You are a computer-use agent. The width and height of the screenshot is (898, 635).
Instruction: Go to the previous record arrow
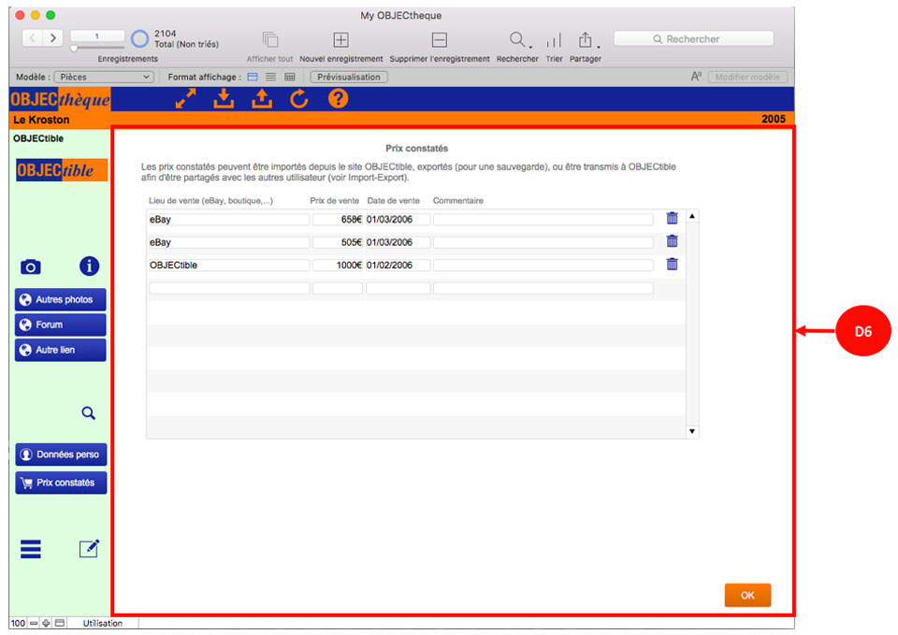(32, 38)
